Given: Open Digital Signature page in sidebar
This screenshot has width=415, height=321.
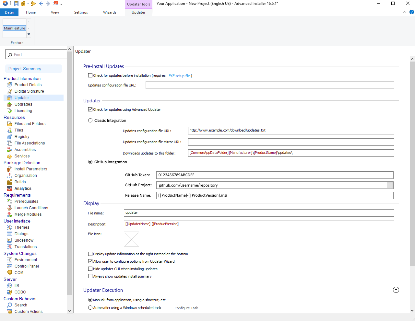Looking at the screenshot, I should 29,91.
